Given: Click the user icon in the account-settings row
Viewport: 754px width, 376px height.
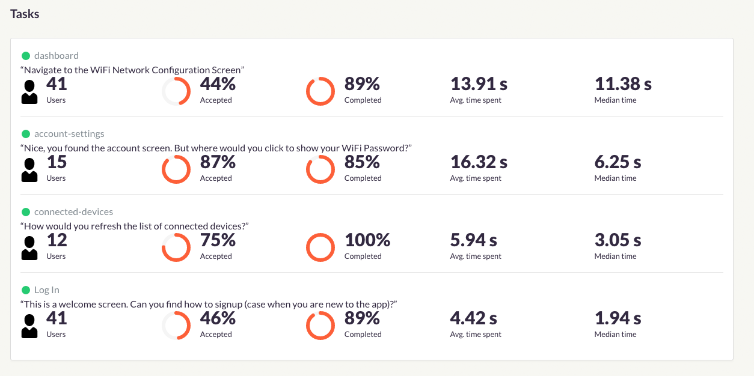Looking at the screenshot, I should pos(29,170).
